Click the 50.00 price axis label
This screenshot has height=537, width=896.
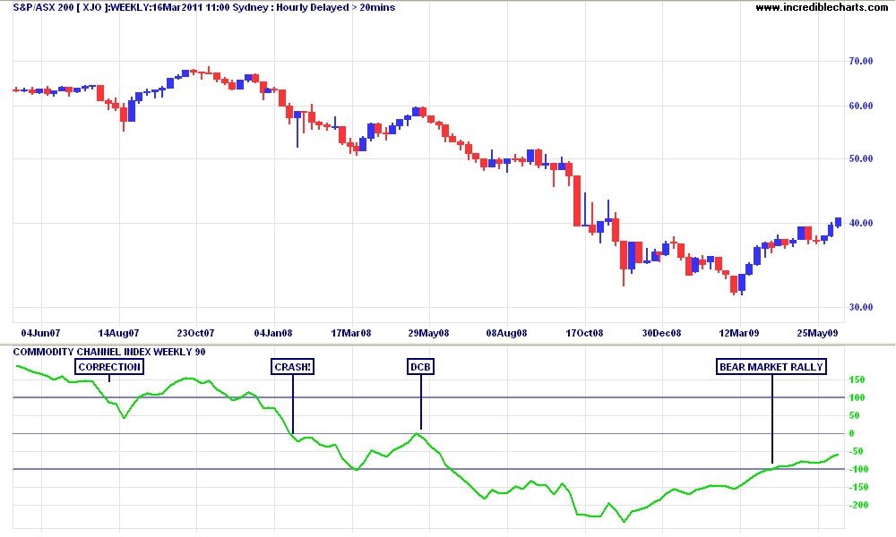click(860, 158)
